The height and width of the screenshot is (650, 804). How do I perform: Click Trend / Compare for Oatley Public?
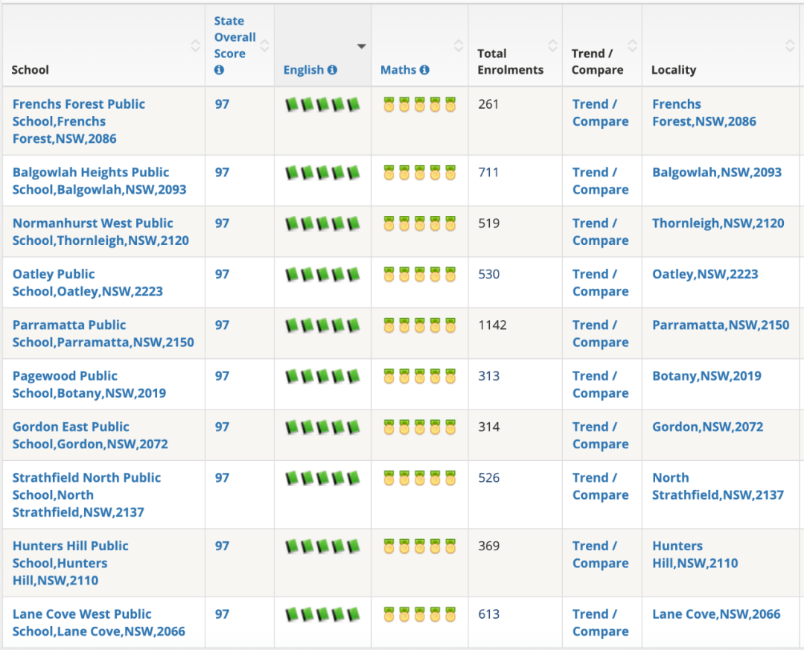[601, 282]
